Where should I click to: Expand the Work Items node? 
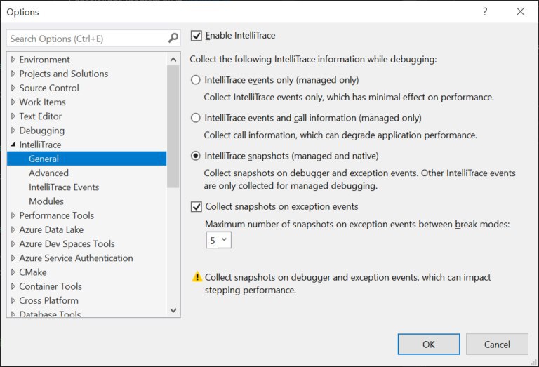13,102
